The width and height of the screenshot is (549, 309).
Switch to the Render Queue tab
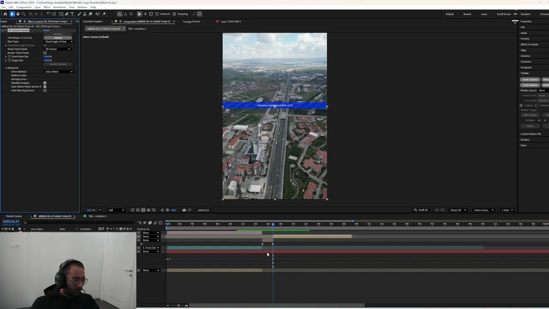click(x=14, y=216)
